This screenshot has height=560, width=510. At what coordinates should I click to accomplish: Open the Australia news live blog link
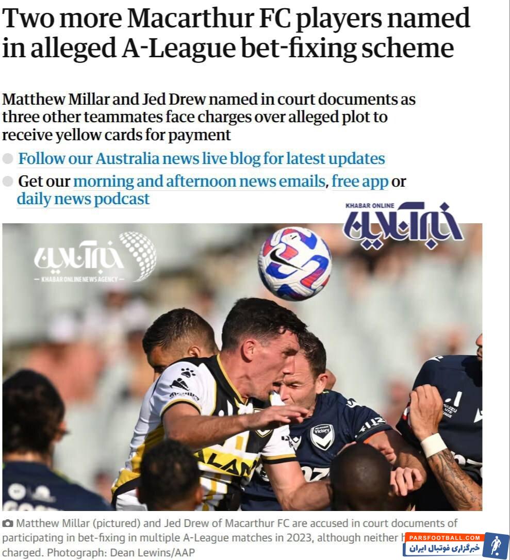pos(202,159)
